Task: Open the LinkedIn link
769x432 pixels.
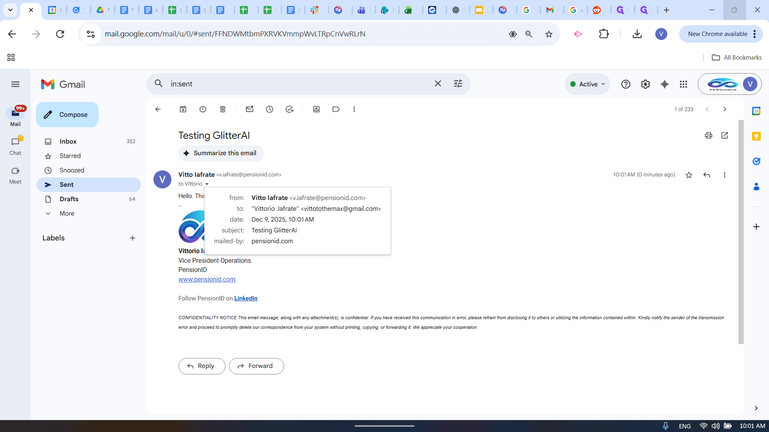Action: click(246, 298)
